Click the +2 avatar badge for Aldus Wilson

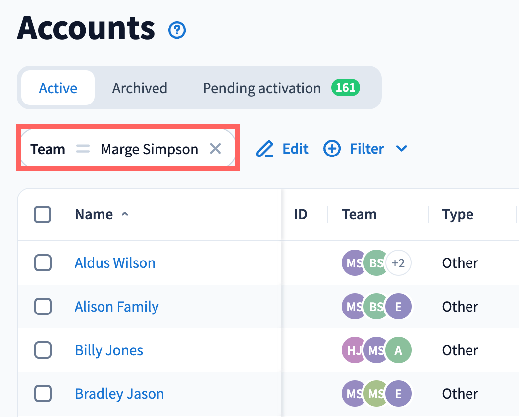(398, 263)
